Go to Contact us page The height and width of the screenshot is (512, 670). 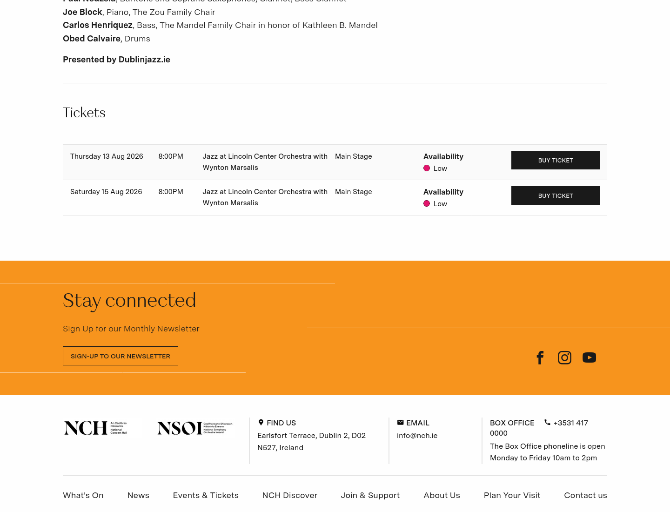pyautogui.click(x=586, y=495)
